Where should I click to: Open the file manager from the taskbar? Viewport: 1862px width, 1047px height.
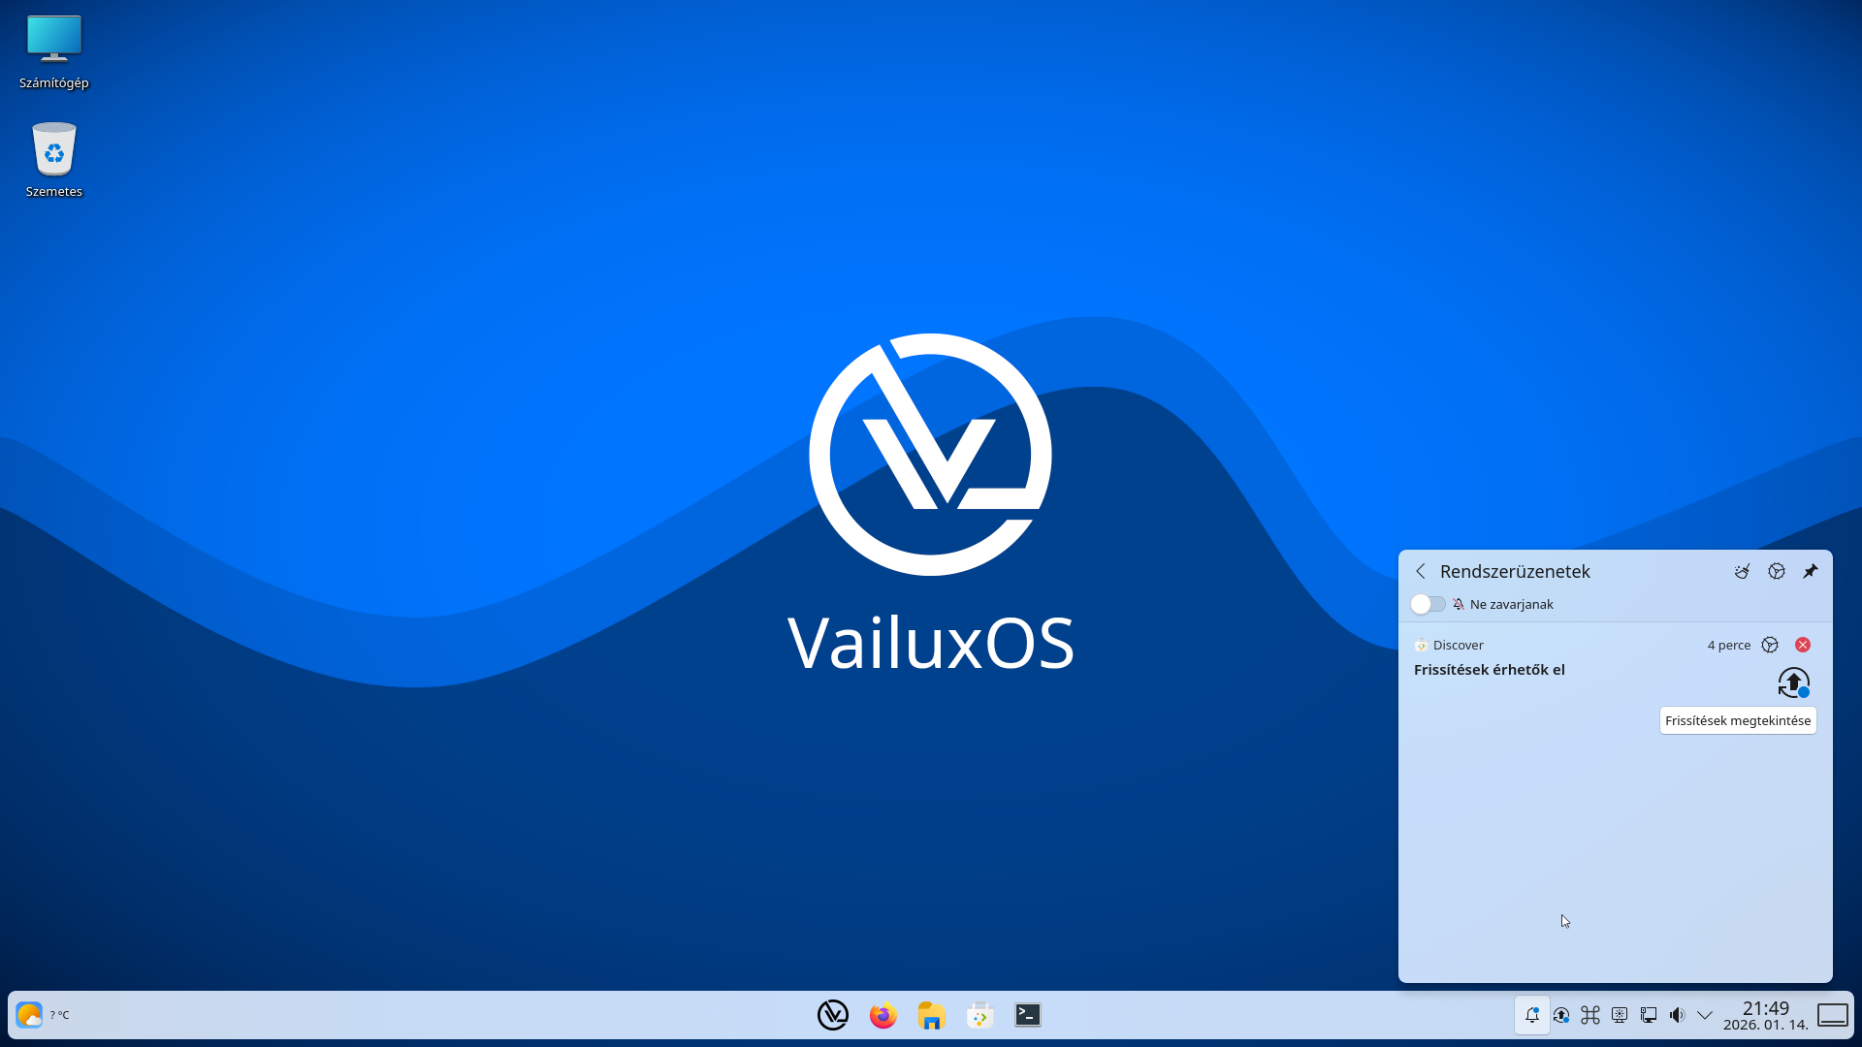click(931, 1015)
